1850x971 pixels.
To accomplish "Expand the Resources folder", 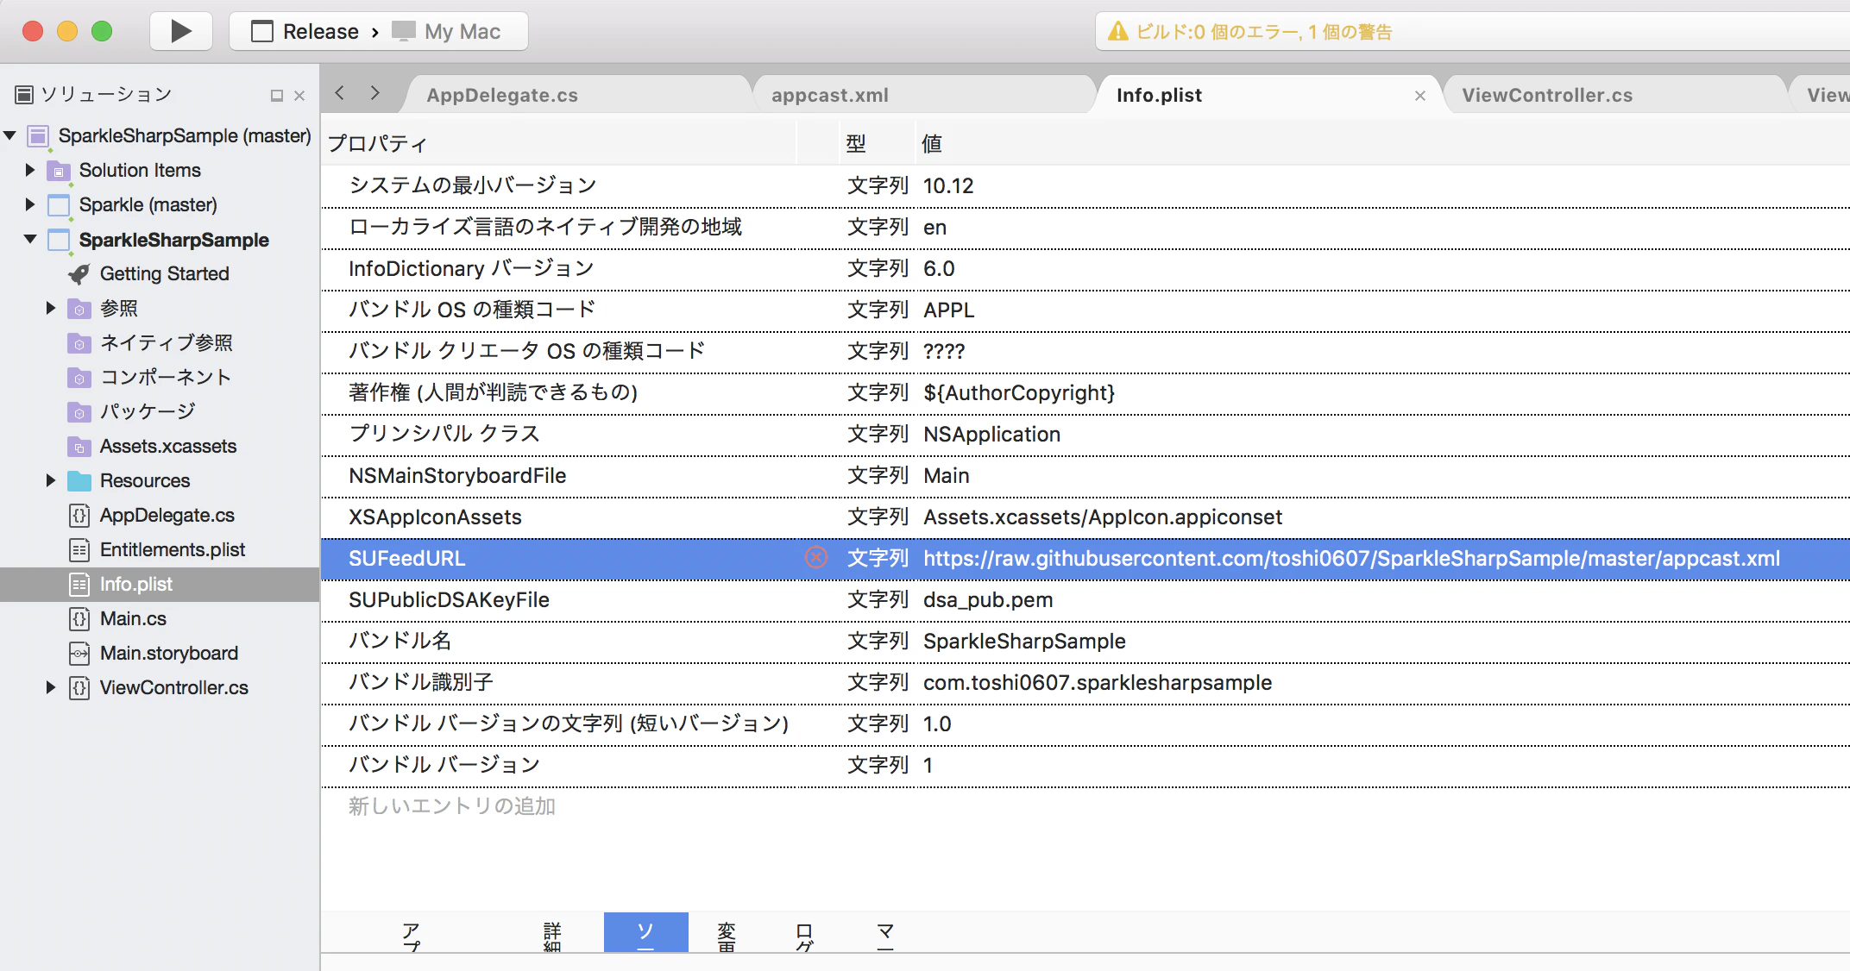I will tap(51, 480).
